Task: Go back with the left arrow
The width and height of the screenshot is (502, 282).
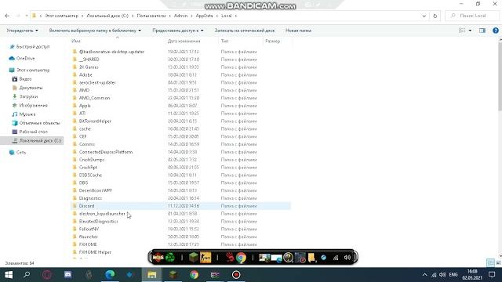Action: pos(7,16)
